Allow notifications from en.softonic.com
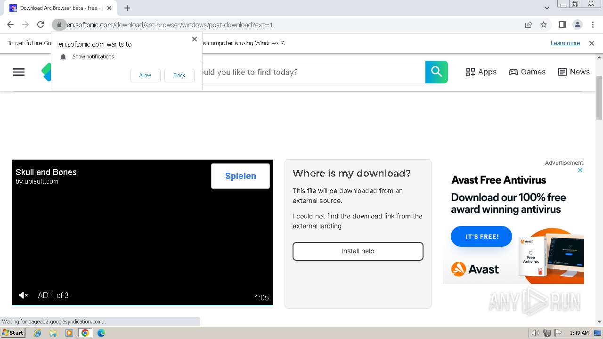 pos(145,75)
